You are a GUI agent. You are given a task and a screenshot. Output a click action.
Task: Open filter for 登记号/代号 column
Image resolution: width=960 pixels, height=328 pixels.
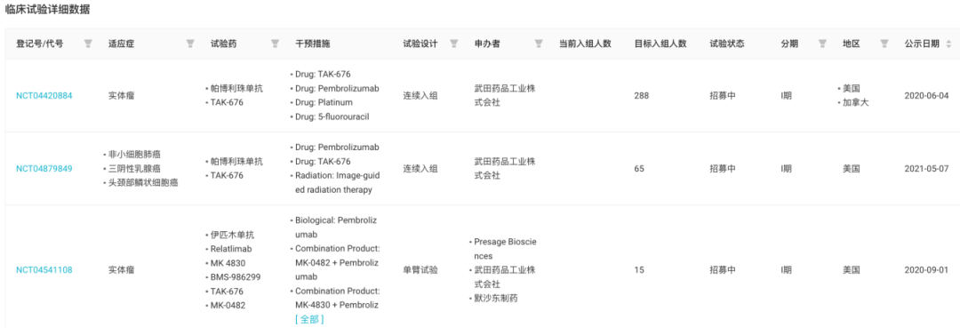88,44
